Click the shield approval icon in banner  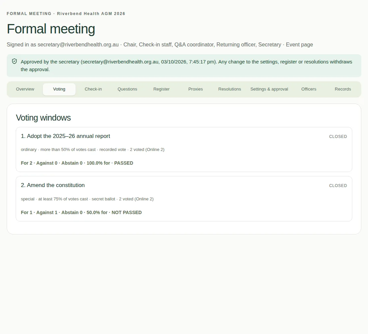click(14, 61)
